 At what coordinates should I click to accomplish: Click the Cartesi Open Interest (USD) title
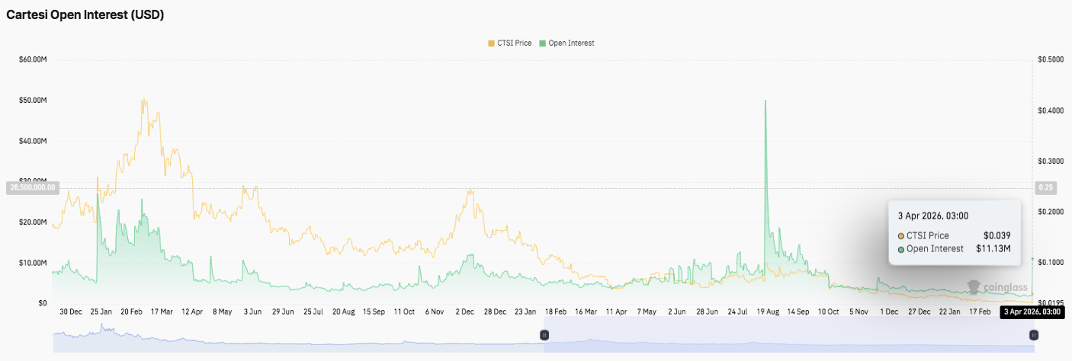click(85, 14)
